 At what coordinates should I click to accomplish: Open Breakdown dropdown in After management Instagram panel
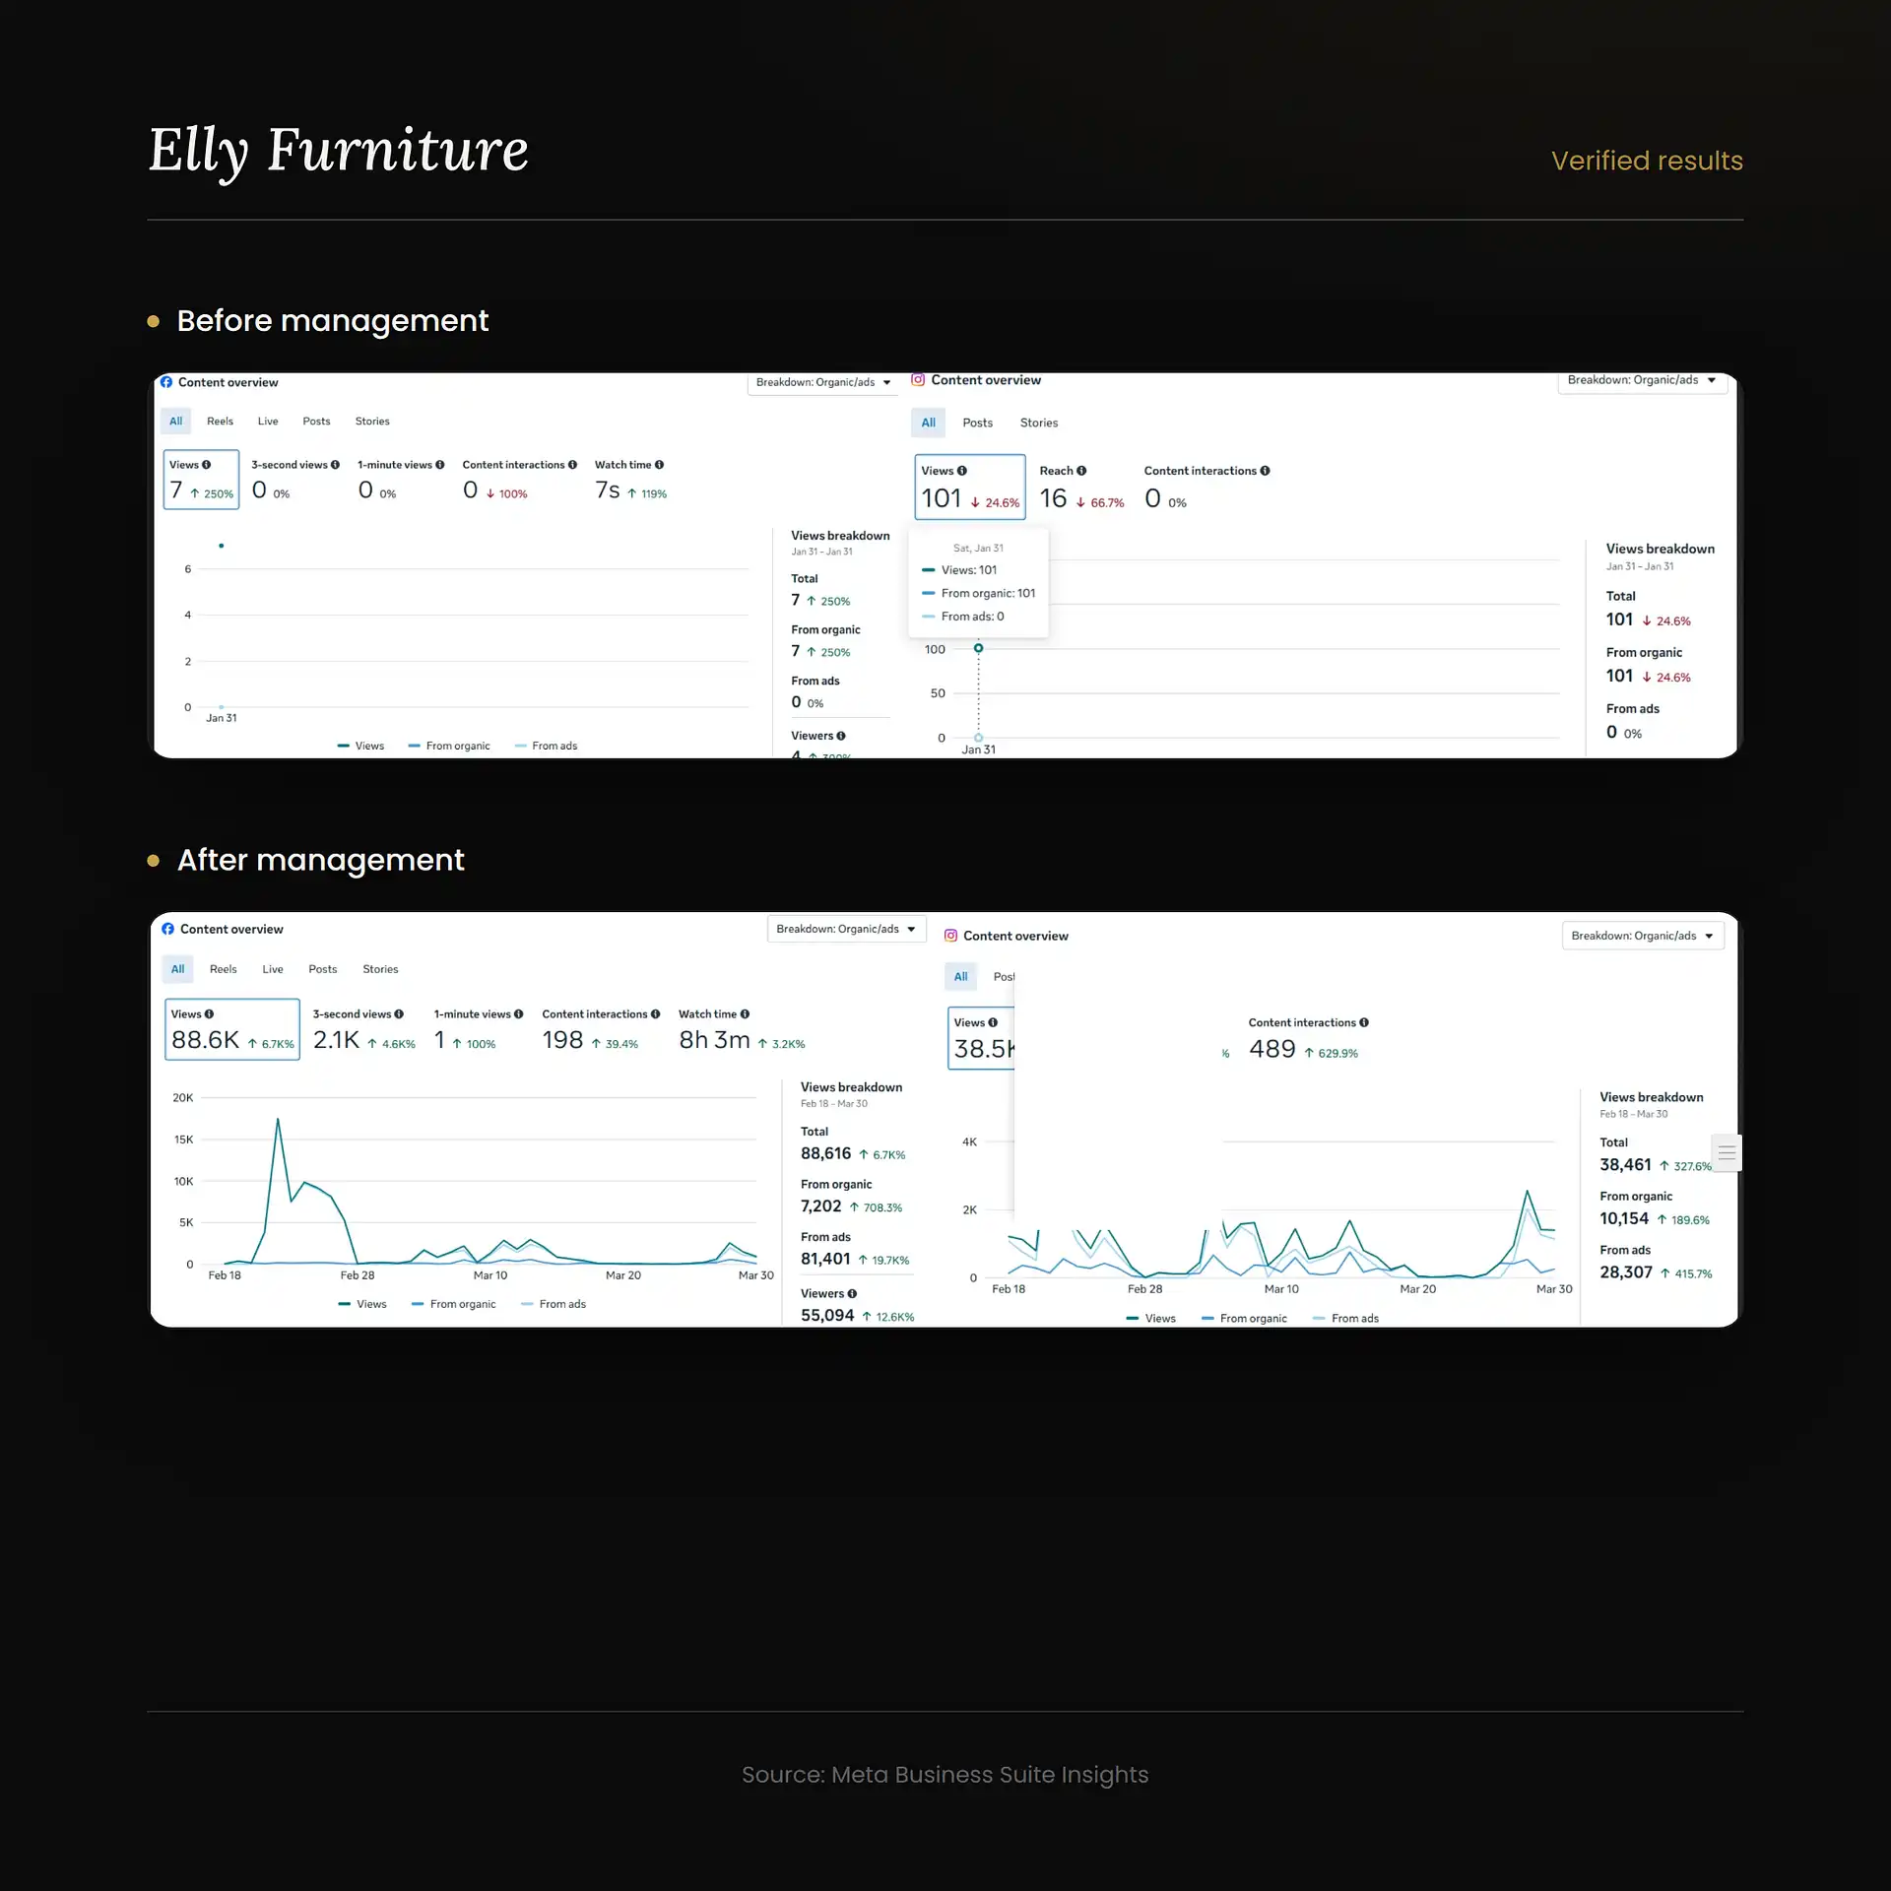pyautogui.click(x=1643, y=936)
